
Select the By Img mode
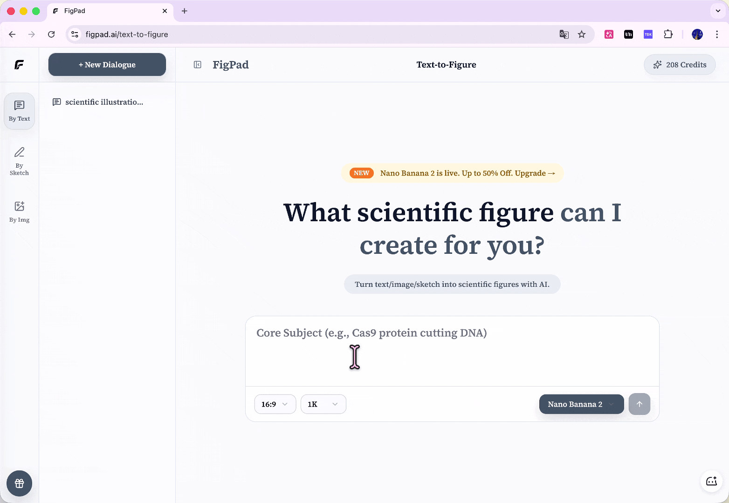[x=19, y=212]
